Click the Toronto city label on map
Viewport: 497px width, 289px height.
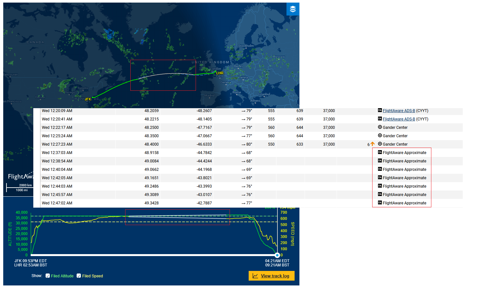pos(83,88)
